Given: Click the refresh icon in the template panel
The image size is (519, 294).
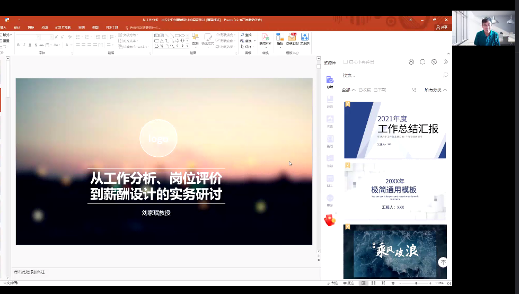Looking at the screenshot, I should [x=423, y=62].
